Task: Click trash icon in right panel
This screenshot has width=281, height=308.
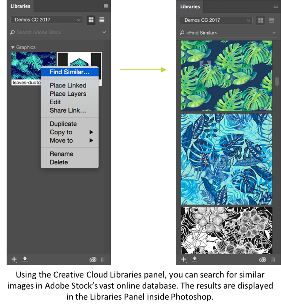Action: coord(273,259)
